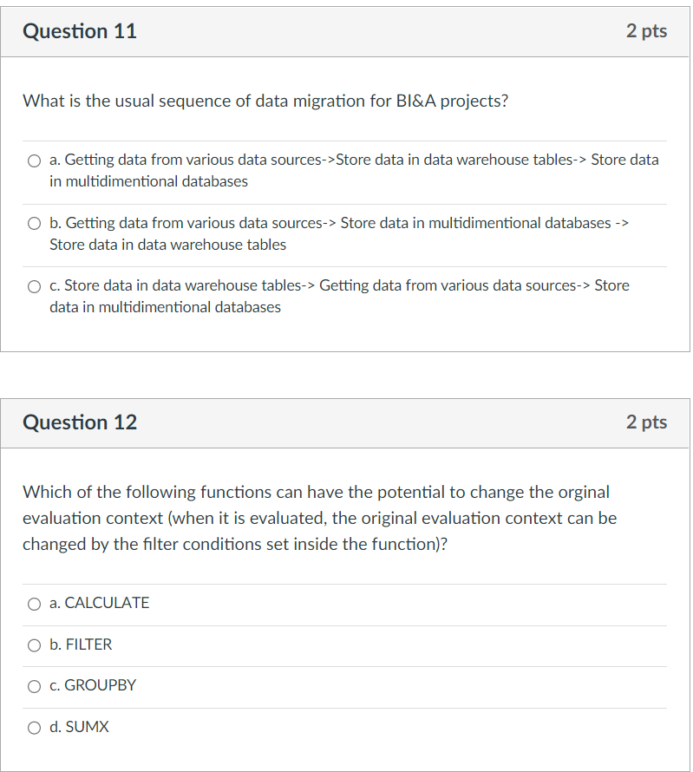Click the Question 11 heading

[x=80, y=30]
